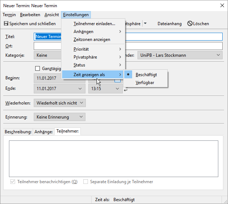Screen dimensions: 228x204
Task: Click the toolbar dropdown arrow next to Privatsphäre
Action: coord(145,24)
